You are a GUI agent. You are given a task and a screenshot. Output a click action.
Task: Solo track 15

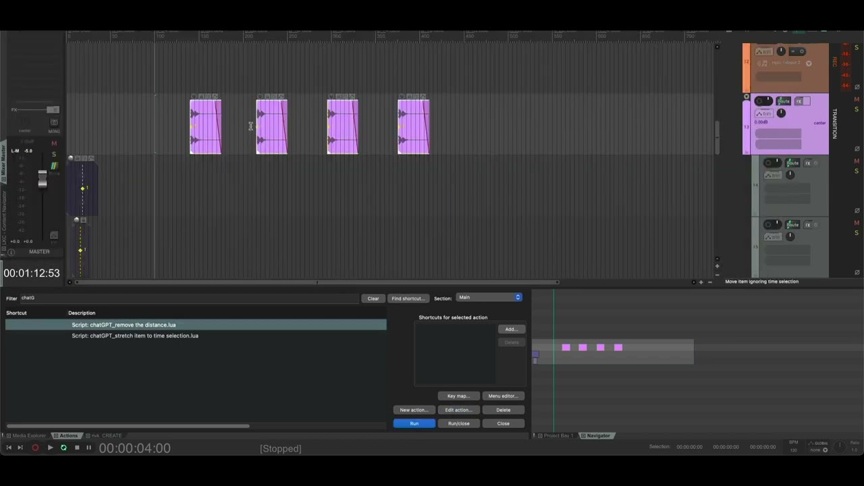click(x=857, y=233)
